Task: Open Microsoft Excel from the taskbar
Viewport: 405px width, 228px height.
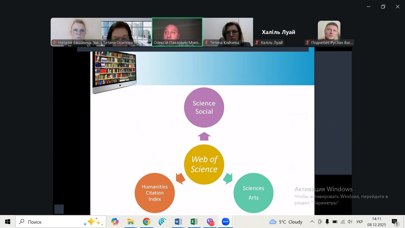Action: tap(194, 222)
